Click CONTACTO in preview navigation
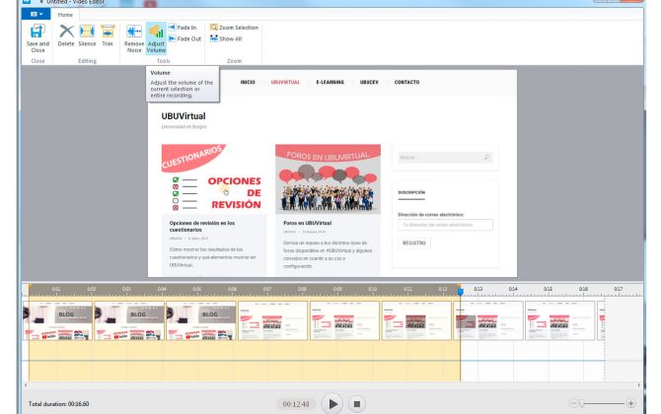This screenshot has height=414, width=661. (x=406, y=82)
